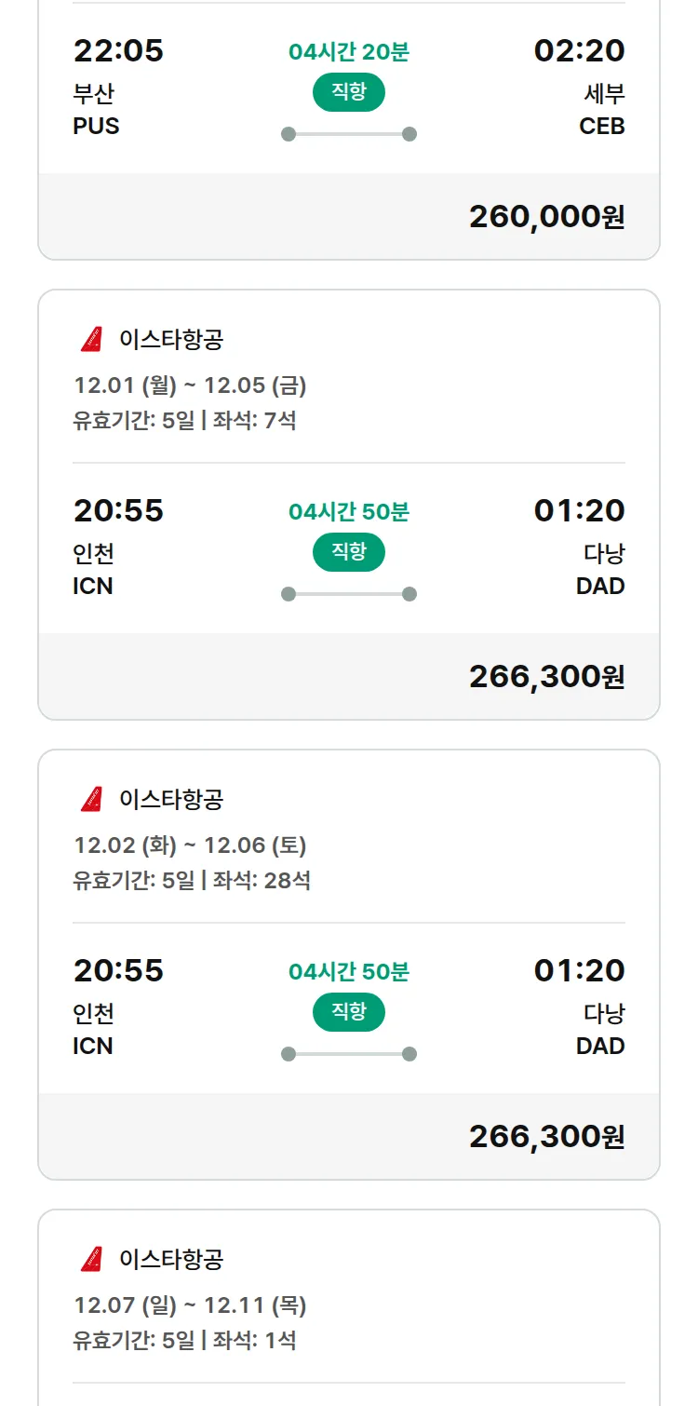Open the 12.01 (월) ~ 12.05 (금) date range
Image resolution: width=698 pixels, height=1406 pixels.
pos(190,385)
